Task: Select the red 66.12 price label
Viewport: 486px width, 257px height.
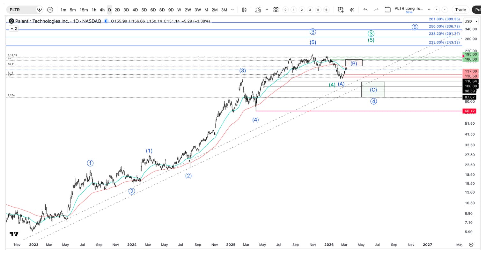Action: point(470,111)
